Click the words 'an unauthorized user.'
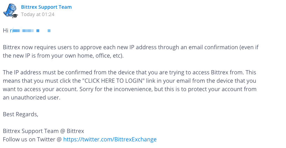 pyautogui.click(x=32, y=97)
